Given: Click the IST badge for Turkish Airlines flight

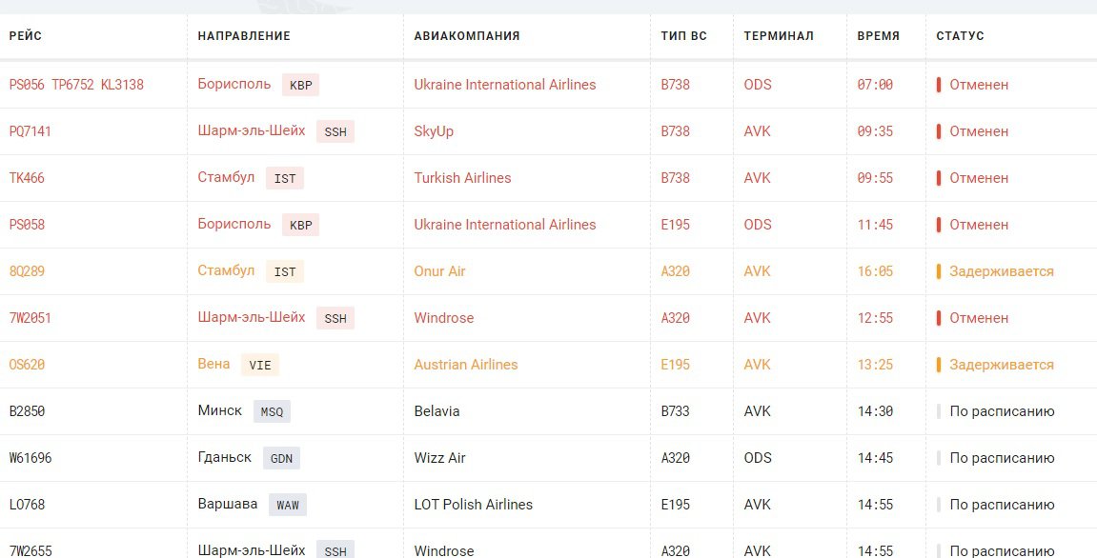Looking at the screenshot, I should tap(285, 178).
